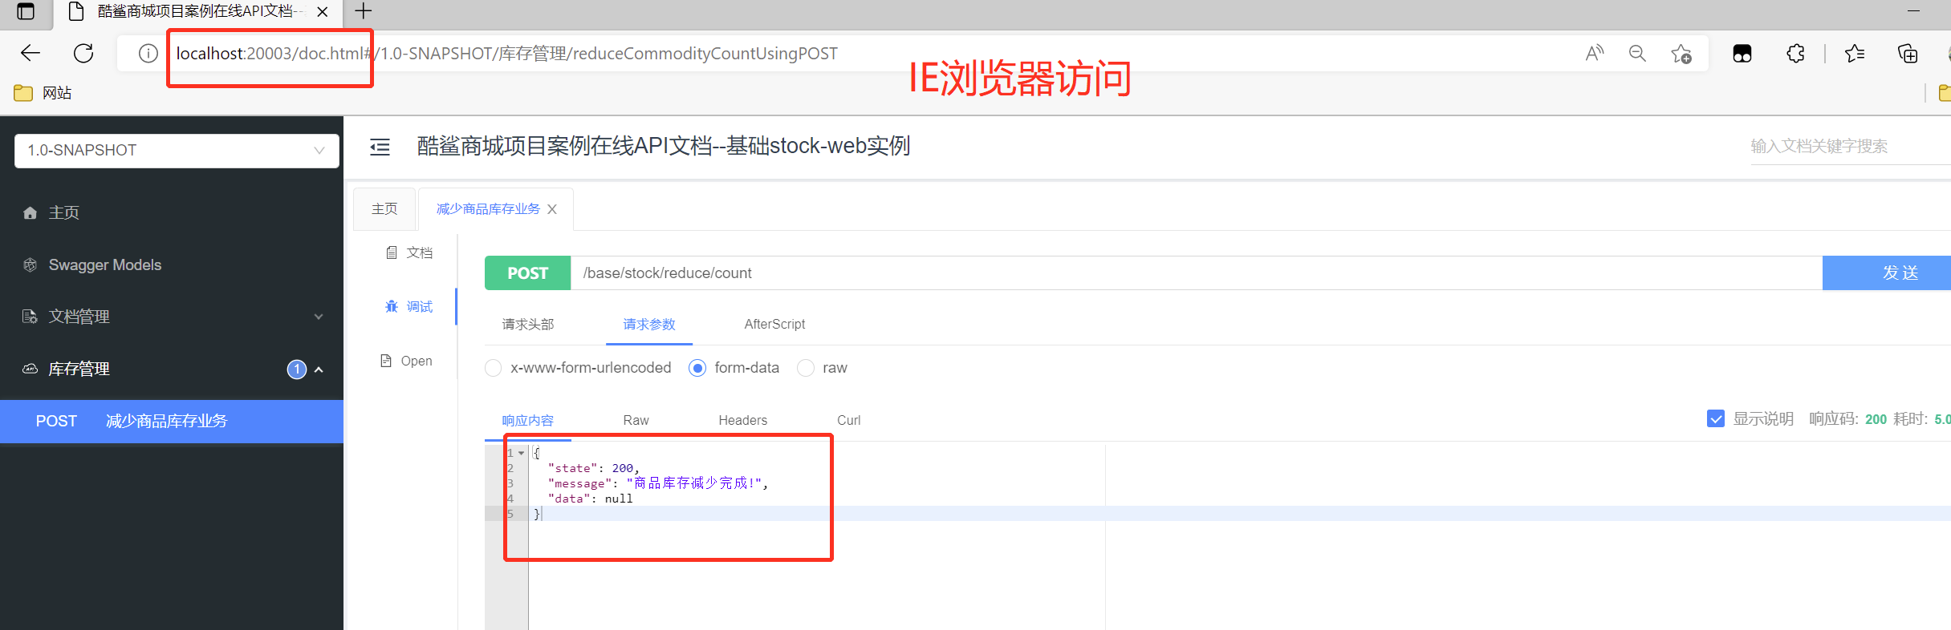Click the 发送 send button
This screenshot has height=630, width=1951.
pos(1887,273)
